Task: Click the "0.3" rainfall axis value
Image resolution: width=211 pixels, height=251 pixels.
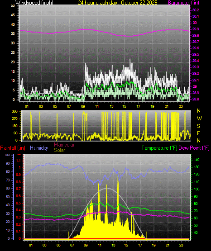Action: [x=19, y=218]
